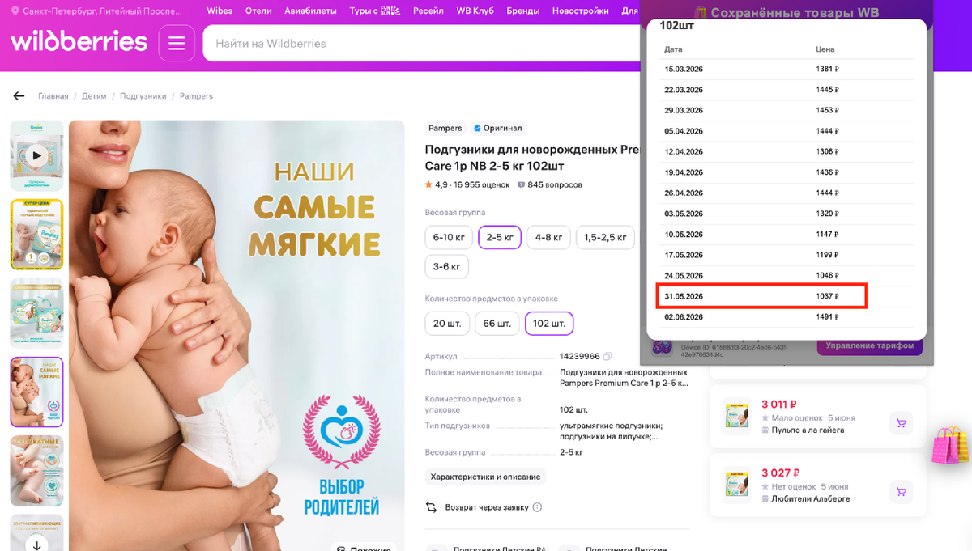Image resolution: width=972 pixels, height=551 pixels.
Task: Copy the article number 14239966
Action: (607, 356)
